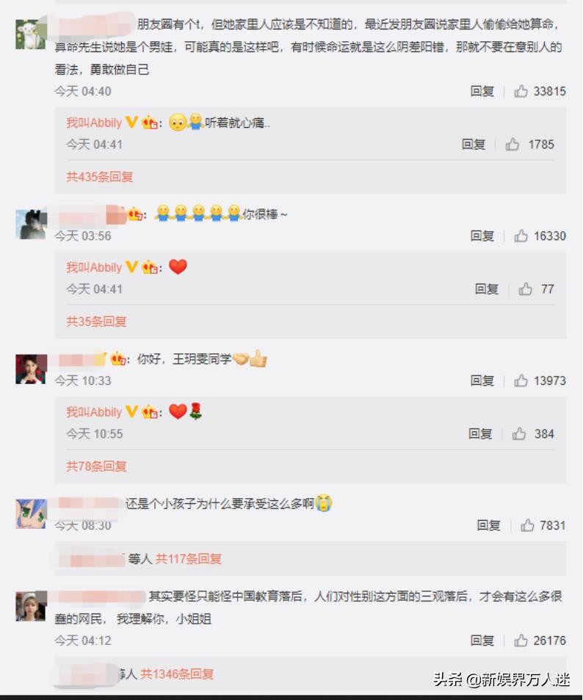Screen dimensions: 583x700
Task: Expand 共1346条回复 replies
Action: pyautogui.click(x=177, y=674)
